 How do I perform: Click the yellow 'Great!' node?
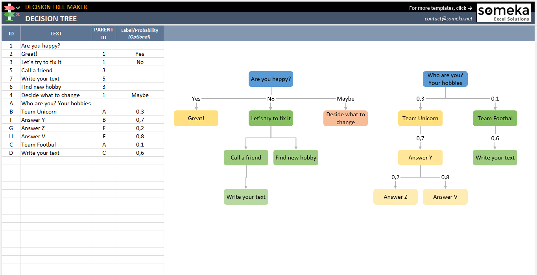pos(196,118)
